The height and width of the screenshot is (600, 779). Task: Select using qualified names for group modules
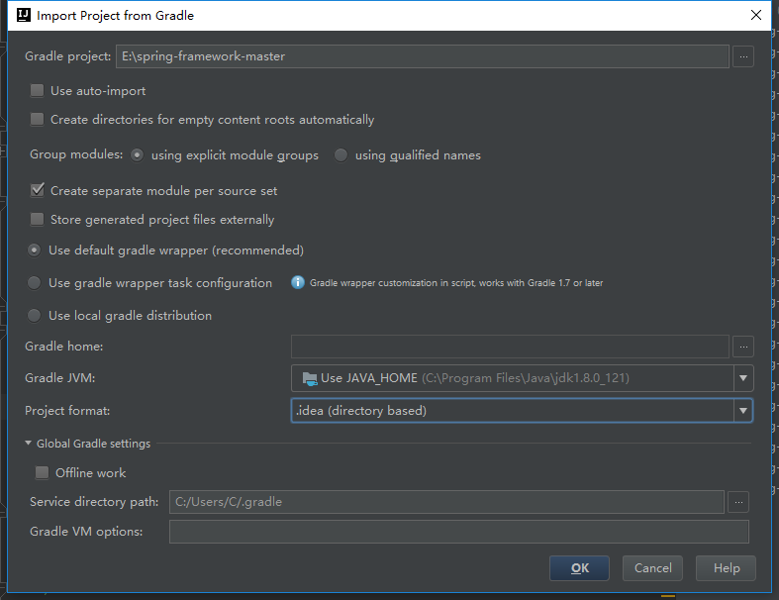(x=341, y=155)
